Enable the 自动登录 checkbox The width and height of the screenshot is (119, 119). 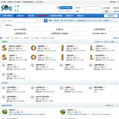pyautogui.click(x=102, y=8)
